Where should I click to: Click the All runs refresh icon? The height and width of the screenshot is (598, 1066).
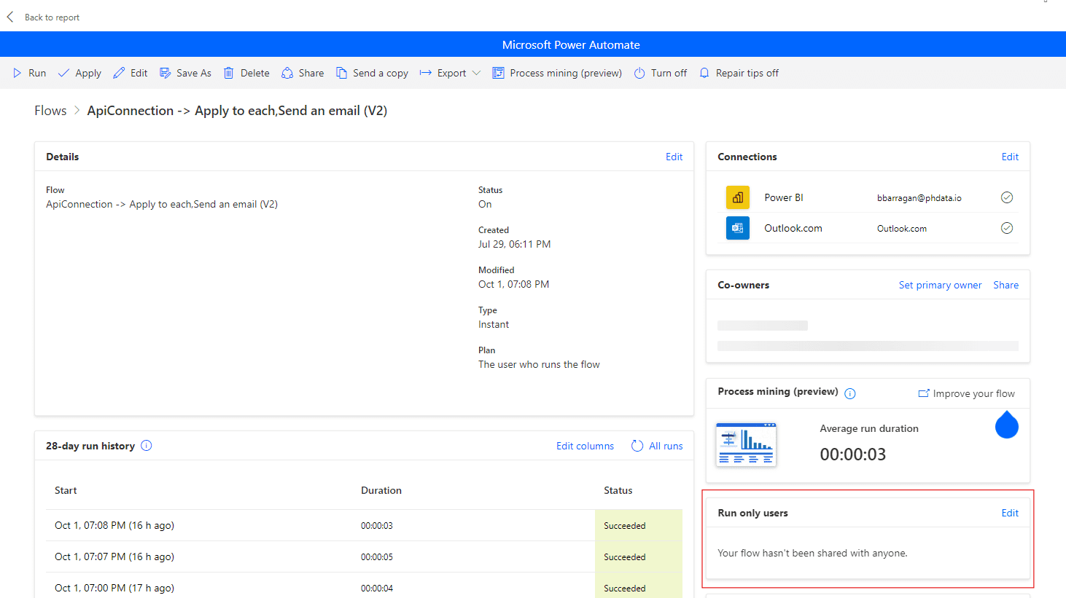coord(637,446)
